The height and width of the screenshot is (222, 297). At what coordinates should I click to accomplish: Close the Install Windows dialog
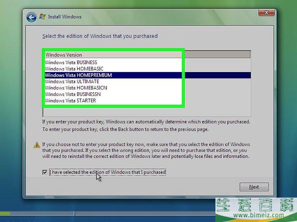tap(266, 13)
